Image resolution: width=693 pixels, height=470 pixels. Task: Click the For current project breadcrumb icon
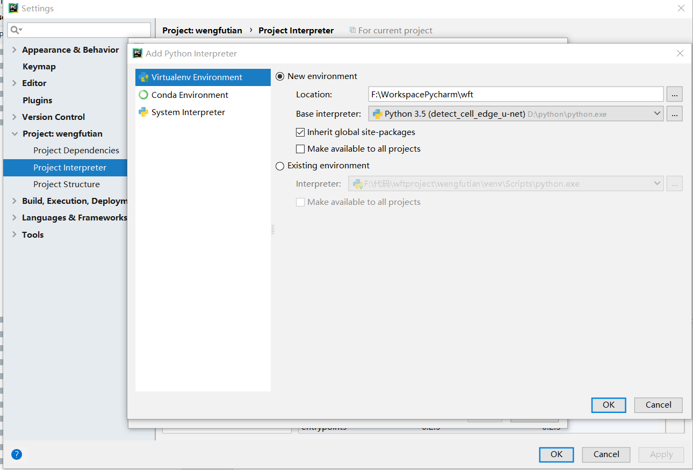352,30
